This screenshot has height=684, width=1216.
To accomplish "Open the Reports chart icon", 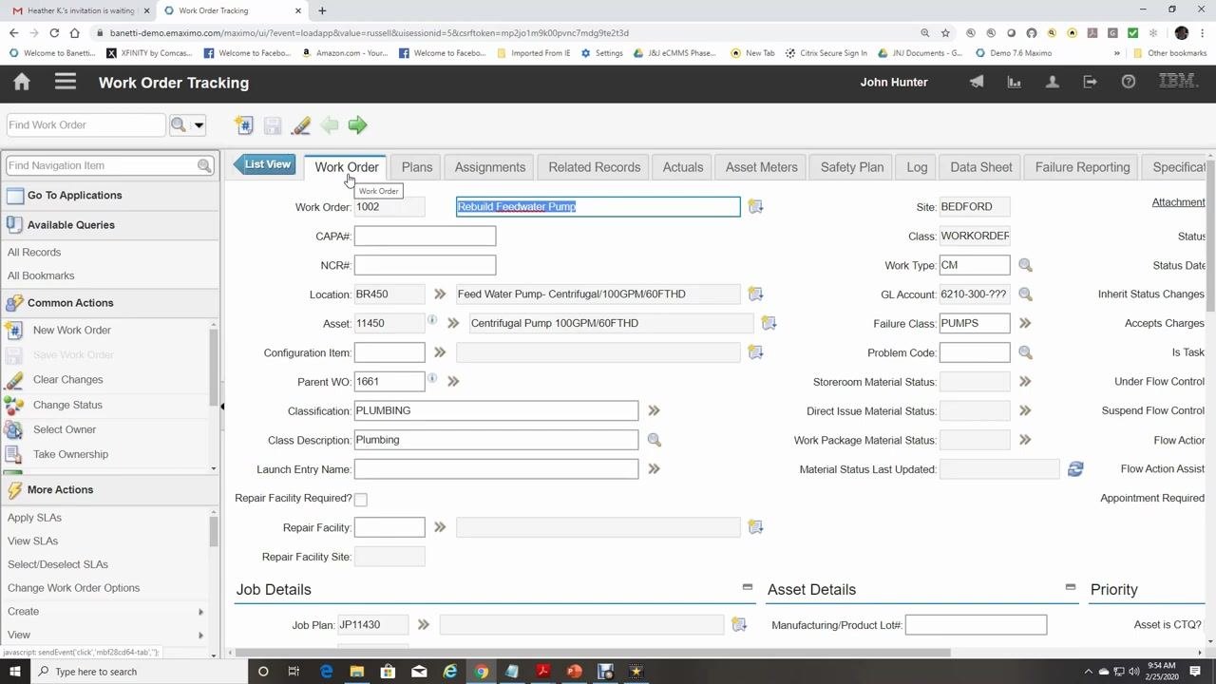I will 1015,83.
